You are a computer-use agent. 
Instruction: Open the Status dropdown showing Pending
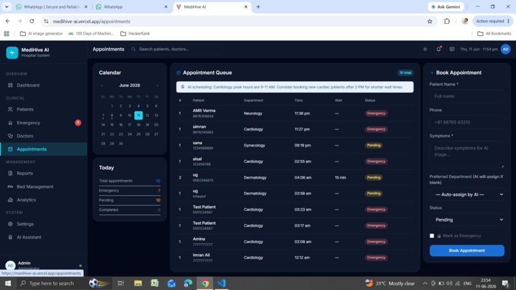[467, 220]
